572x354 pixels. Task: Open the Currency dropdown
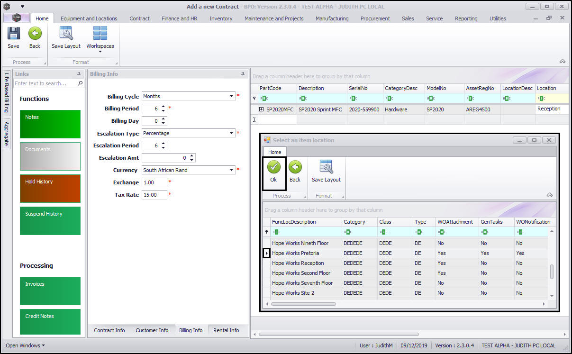point(232,170)
